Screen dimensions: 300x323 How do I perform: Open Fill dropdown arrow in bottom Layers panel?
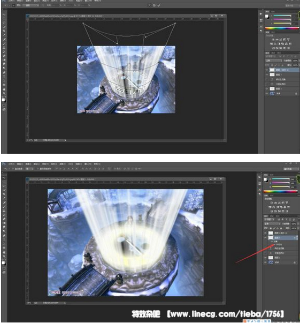[298, 228]
